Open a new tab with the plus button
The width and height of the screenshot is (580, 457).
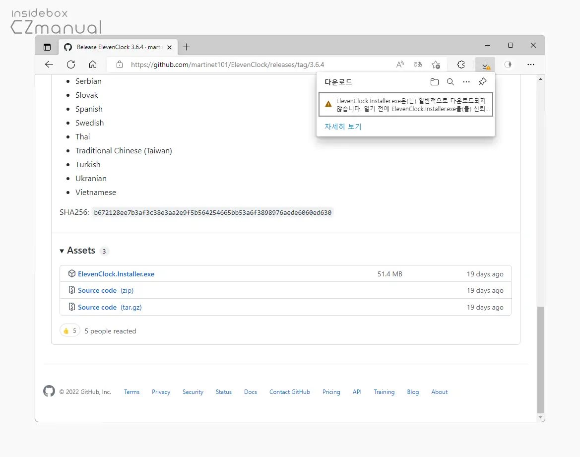[x=187, y=47]
